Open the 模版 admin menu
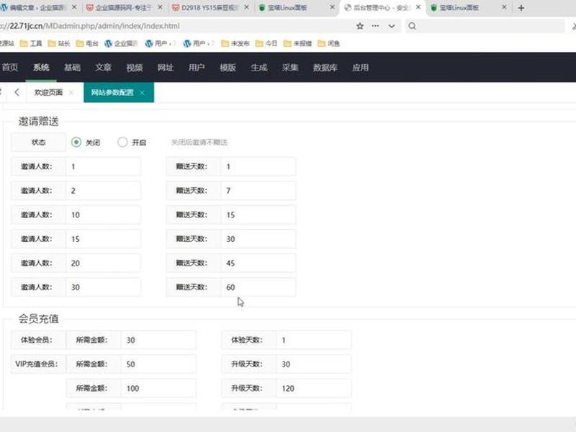The width and height of the screenshot is (576, 432). point(228,67)
